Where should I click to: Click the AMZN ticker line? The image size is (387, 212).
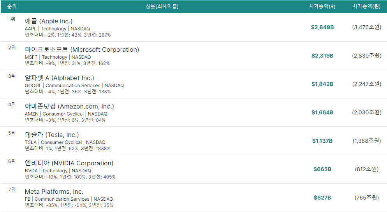point(66,114)
